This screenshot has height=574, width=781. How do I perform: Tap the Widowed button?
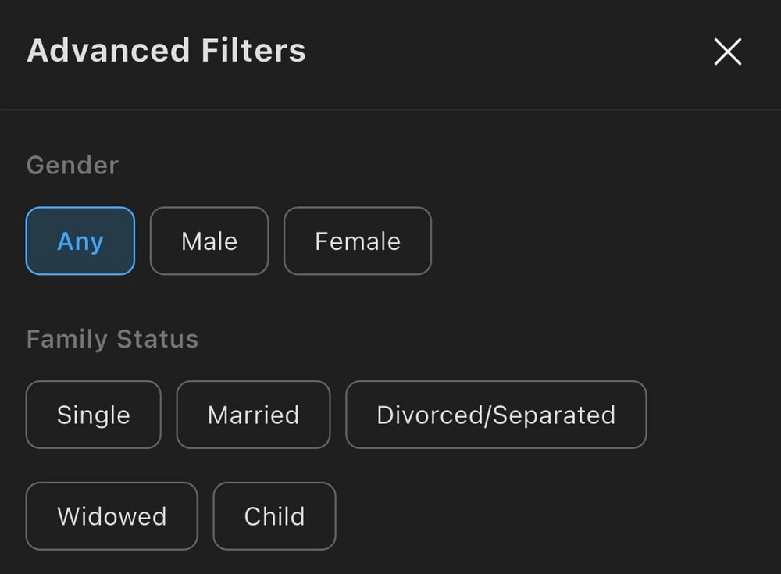(x=112, y=516)
